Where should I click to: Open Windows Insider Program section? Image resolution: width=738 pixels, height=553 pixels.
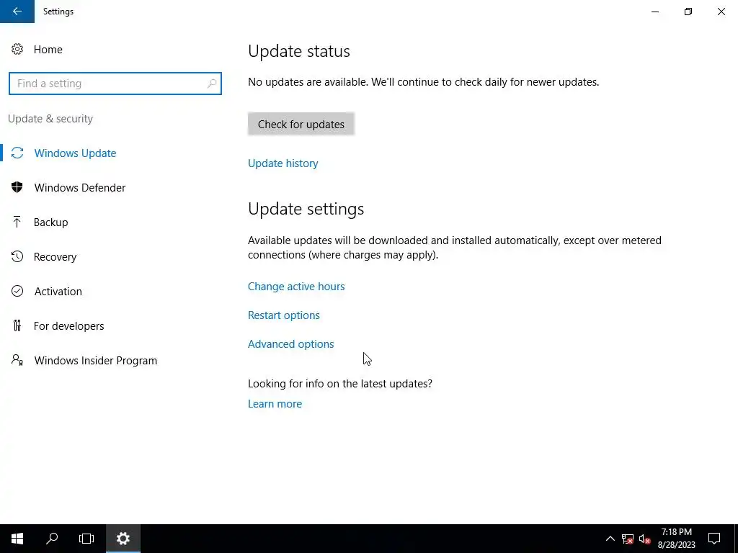click(x=96, y=361)
